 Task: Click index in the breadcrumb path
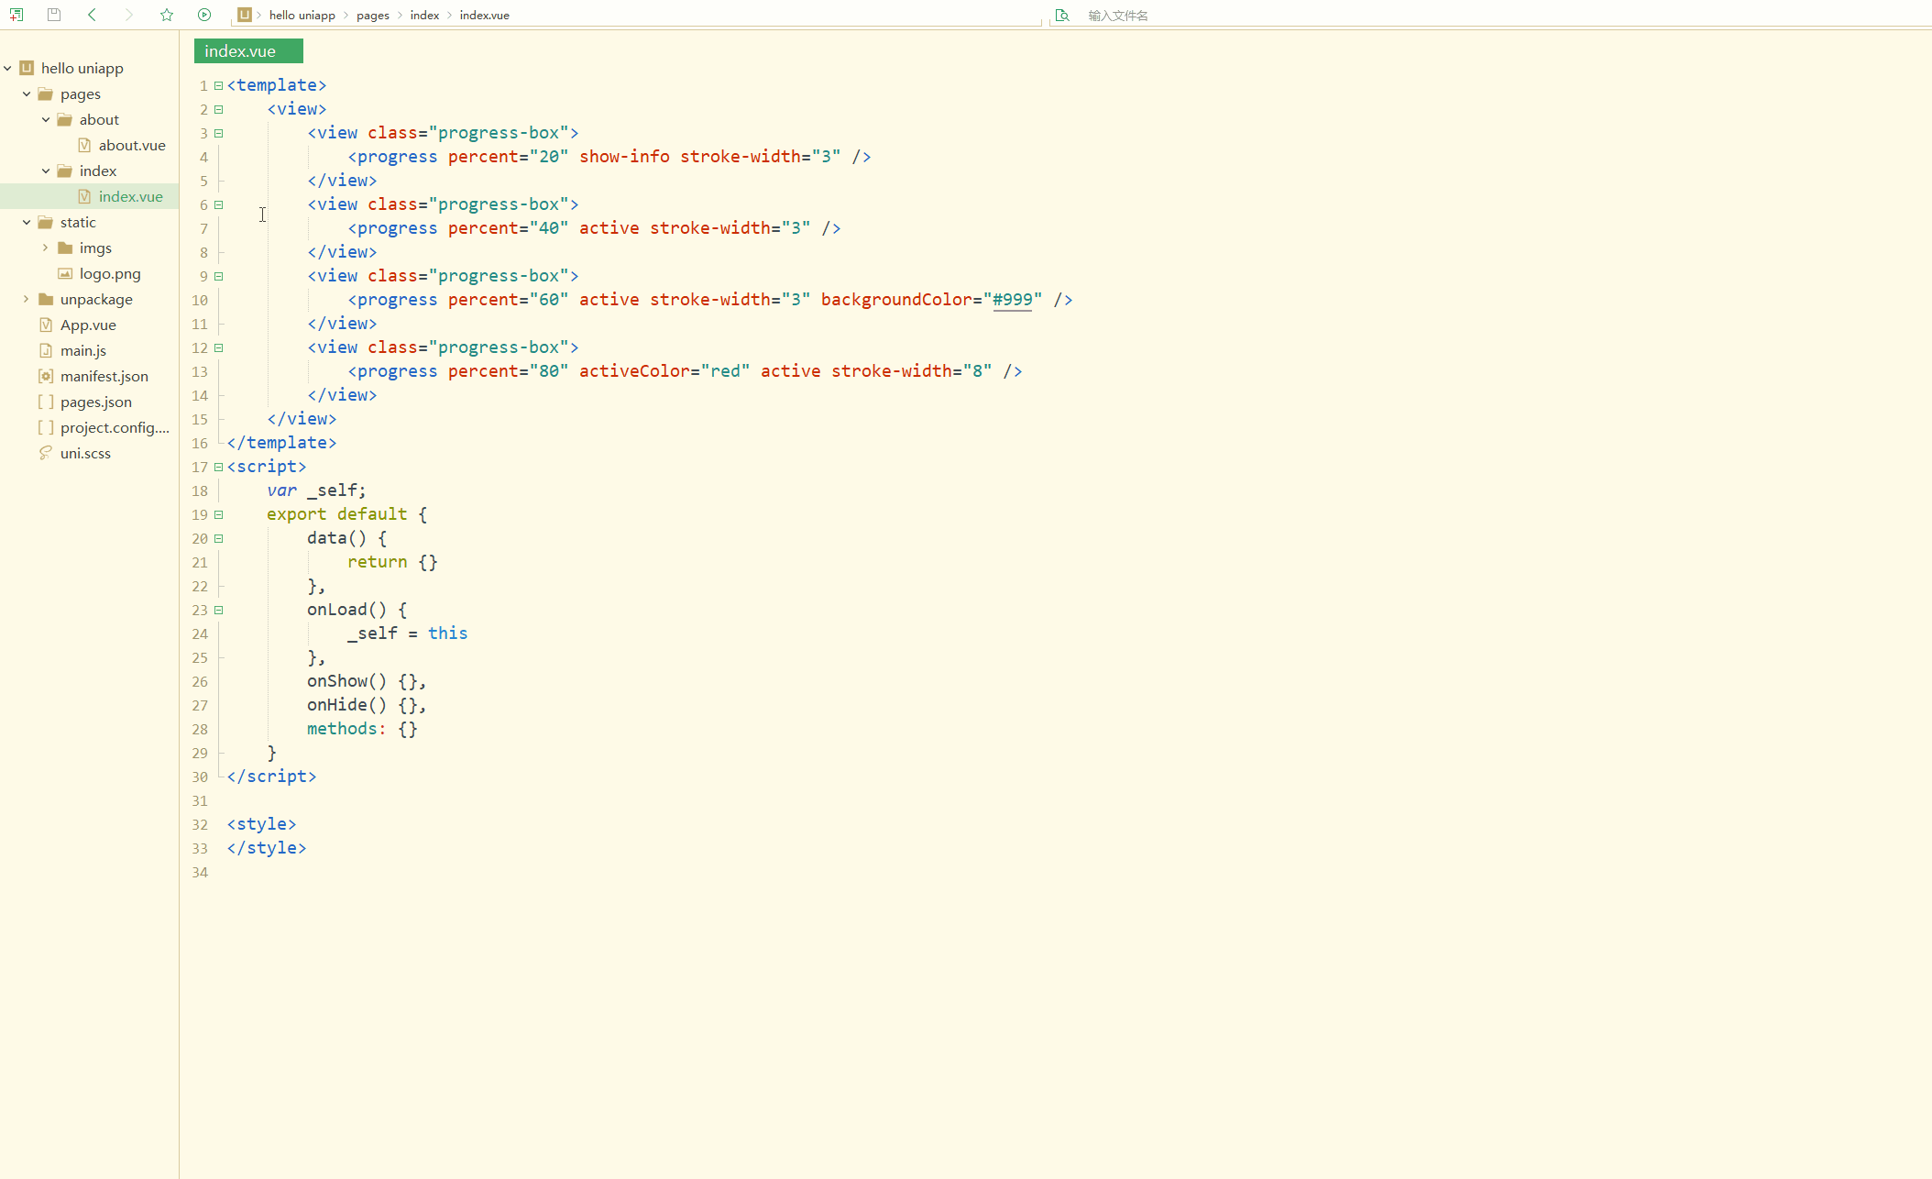point(424,15)
